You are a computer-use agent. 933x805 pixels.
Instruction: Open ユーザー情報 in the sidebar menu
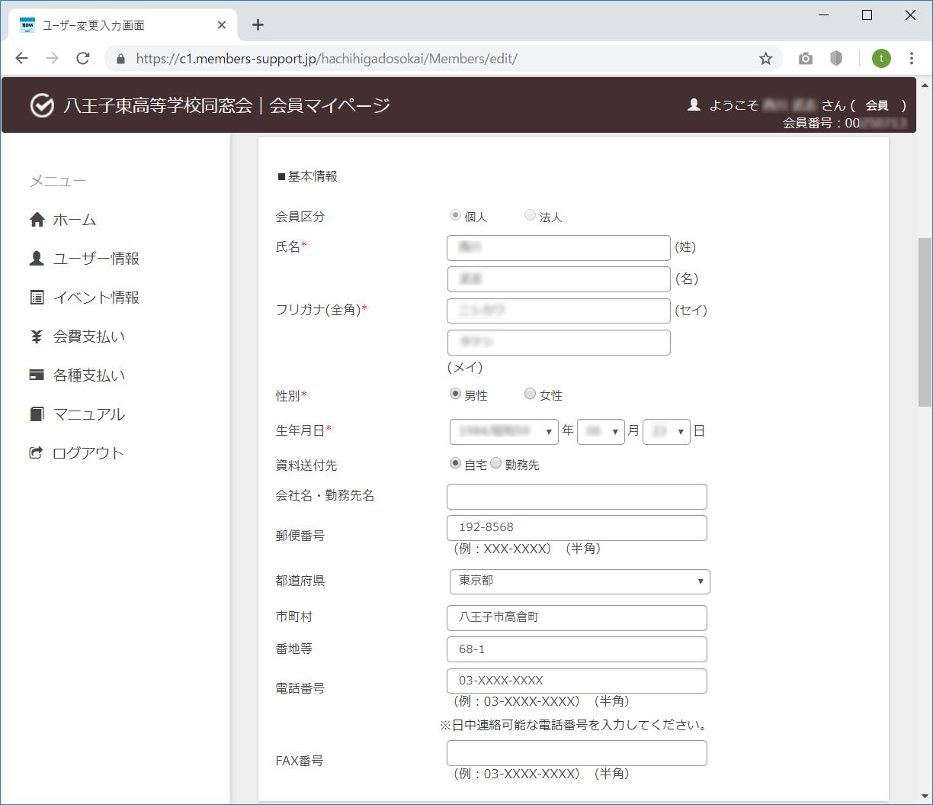click(x=96, y=259)
